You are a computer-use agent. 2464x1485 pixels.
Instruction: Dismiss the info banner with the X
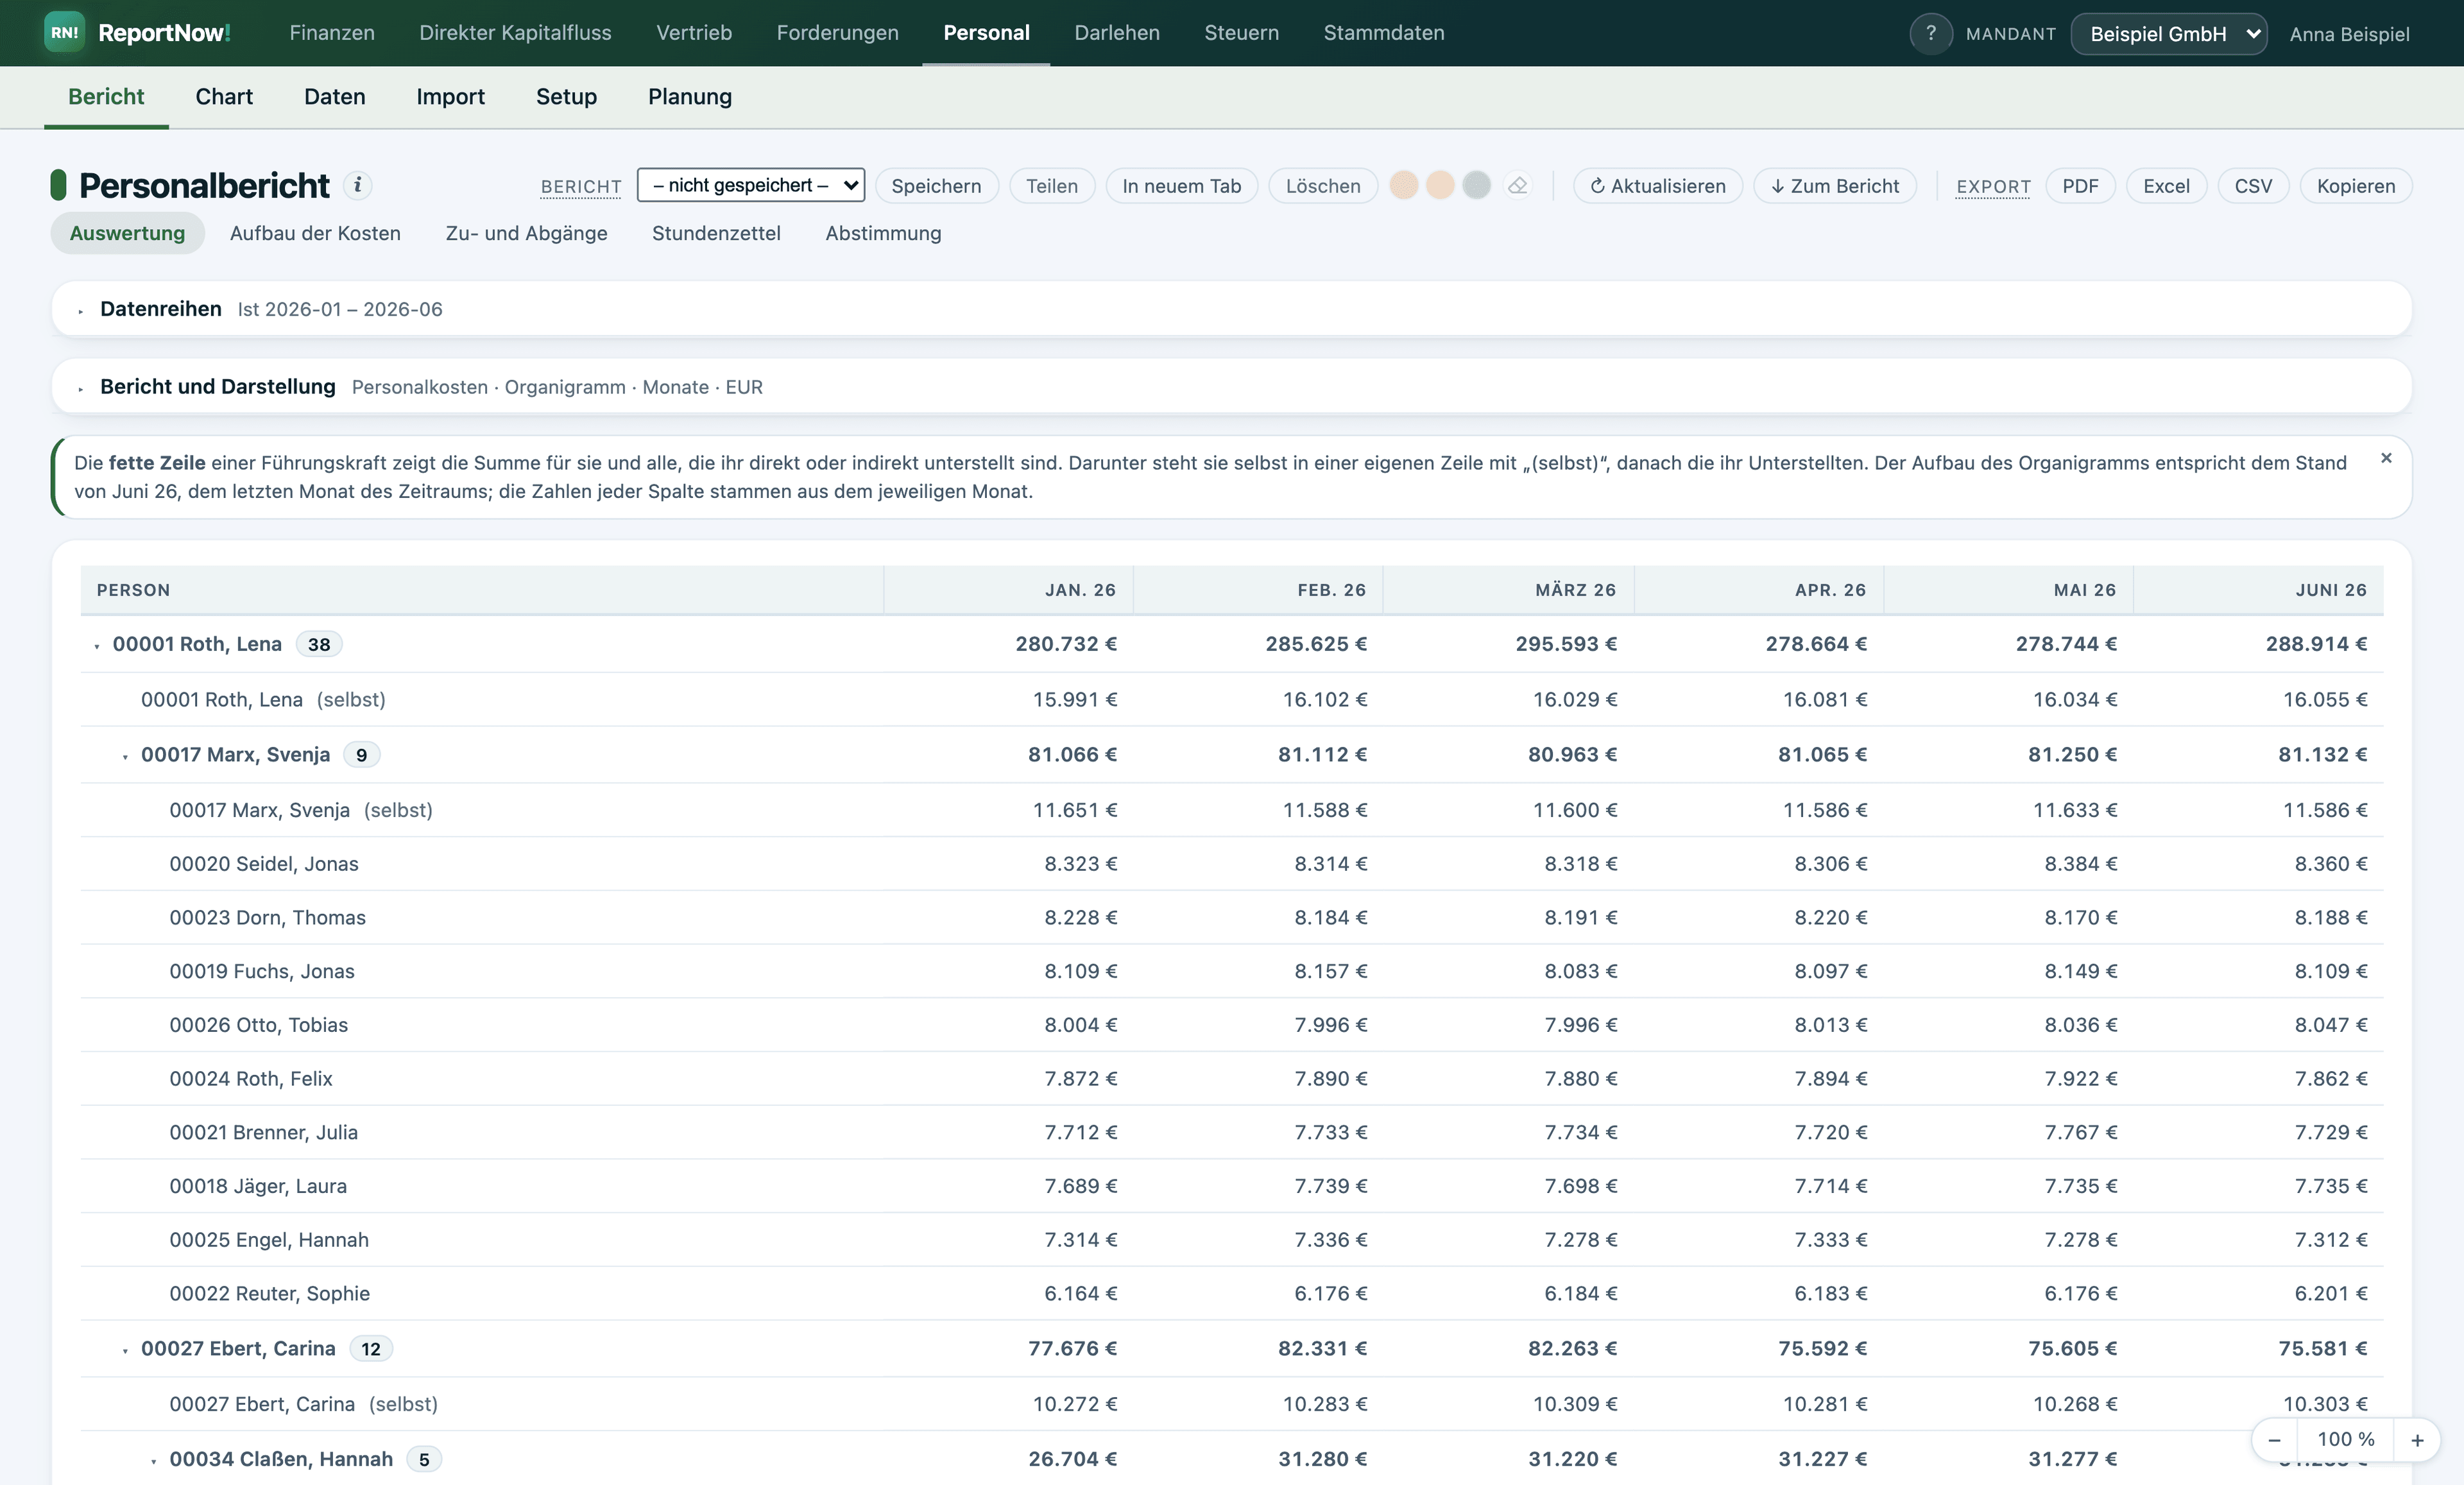click(x=2386, y=458)
